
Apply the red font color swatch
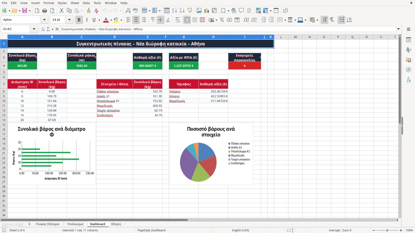point(106,20)
